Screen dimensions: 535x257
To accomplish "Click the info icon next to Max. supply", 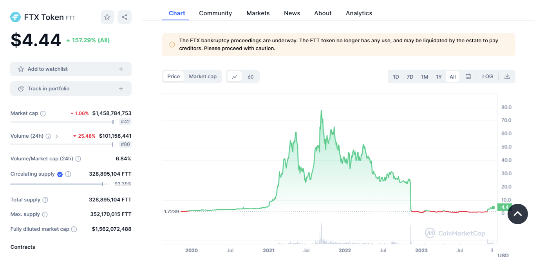I will point(45,214).
